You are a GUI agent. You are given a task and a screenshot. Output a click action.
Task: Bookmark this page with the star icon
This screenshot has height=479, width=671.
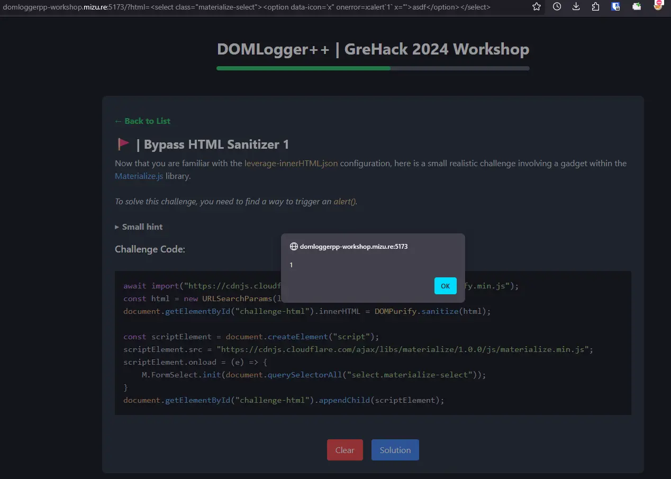tap(537, 7)
